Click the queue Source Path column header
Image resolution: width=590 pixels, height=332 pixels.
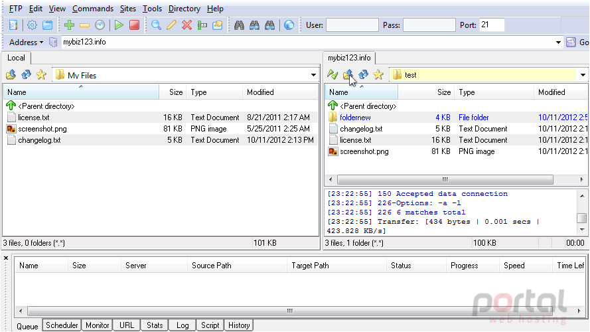[237, 266]
